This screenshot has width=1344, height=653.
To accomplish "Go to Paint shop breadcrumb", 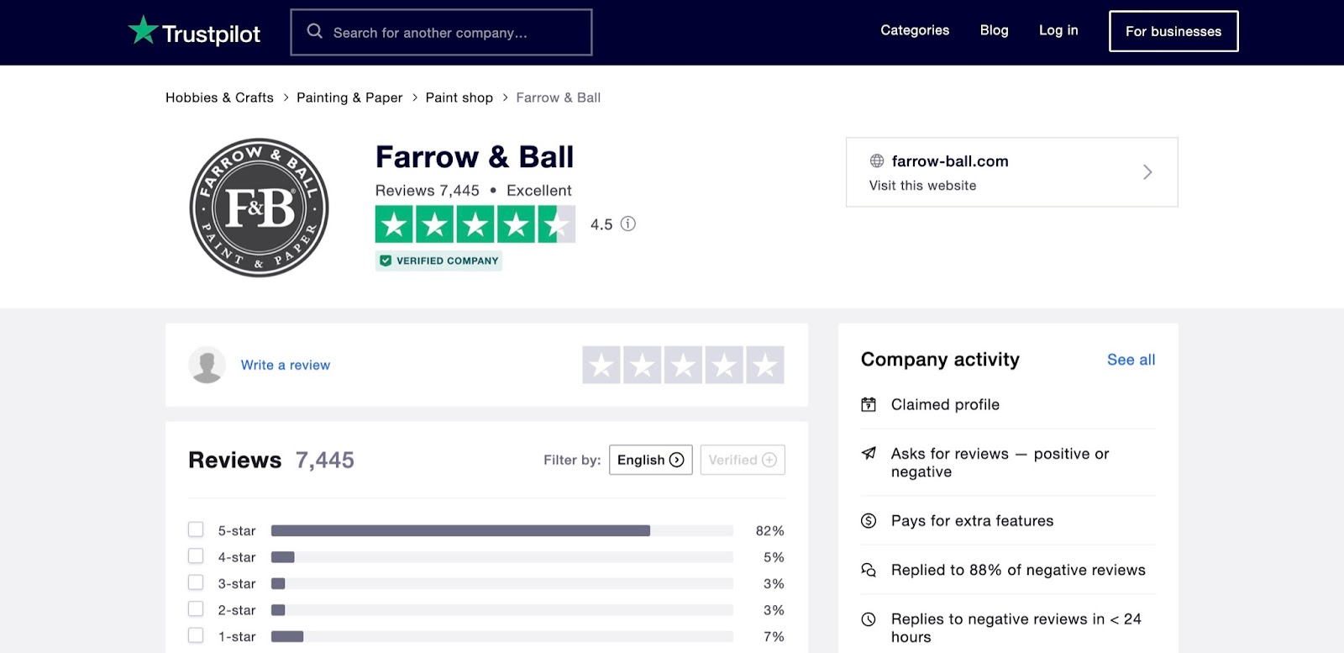I will click(x=459, y=97).
